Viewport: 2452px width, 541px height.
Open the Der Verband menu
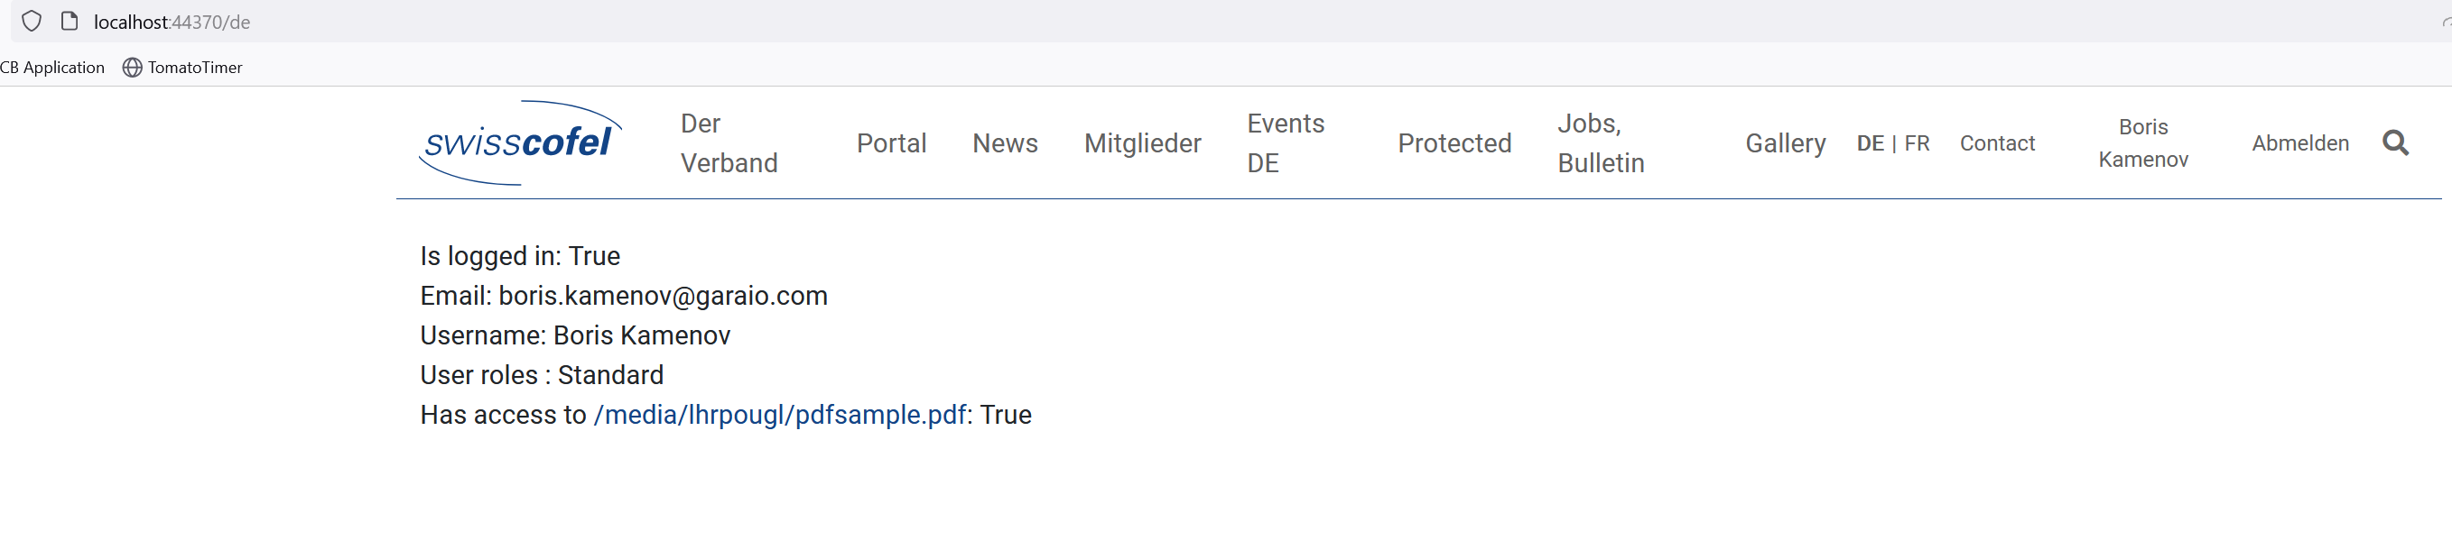click(x=729, y=142)
